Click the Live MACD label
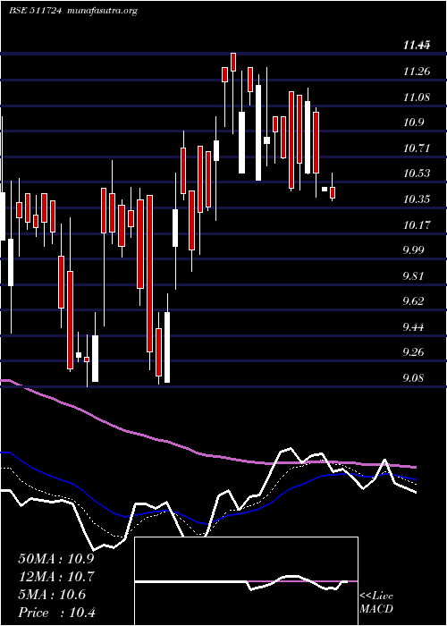Screen dimensions: 447x626 376,602
